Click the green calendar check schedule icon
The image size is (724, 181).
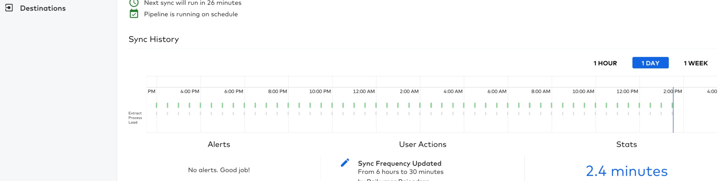tap(134, 14)
